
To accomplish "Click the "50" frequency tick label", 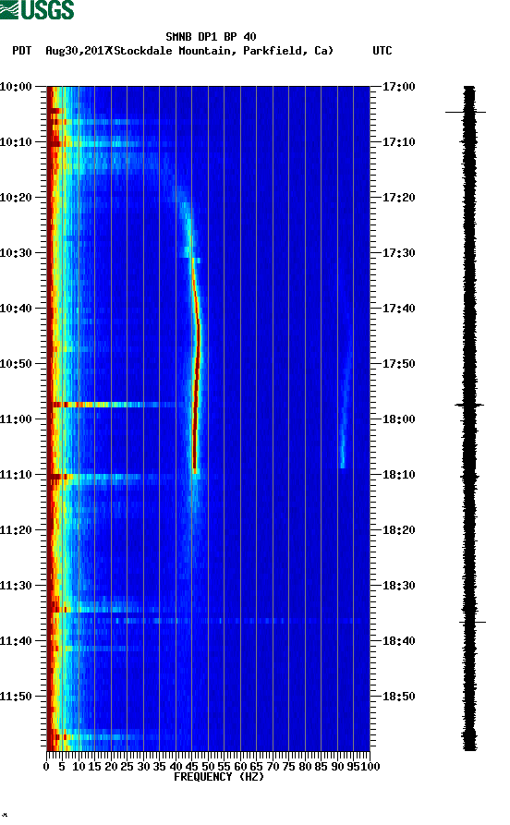I will pos(209,767).
